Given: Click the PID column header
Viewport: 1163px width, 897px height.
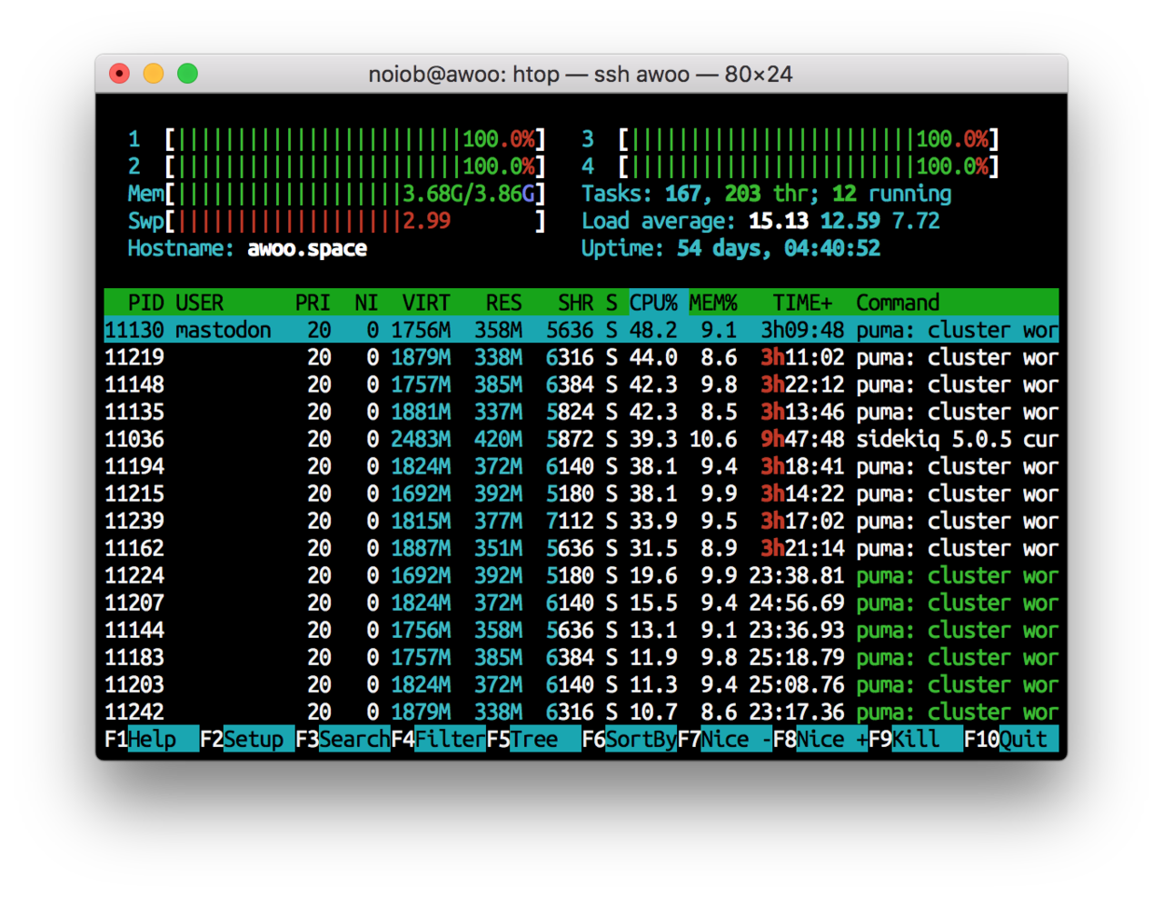Looking at the screenshot, I should 145,303.
